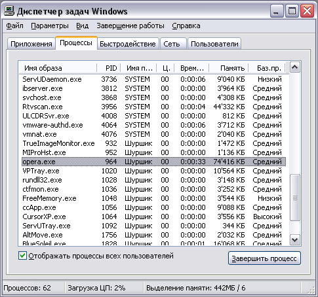The image size is (318, 297).
Task: Close the Task Manager window
Action: coord(307,11)
